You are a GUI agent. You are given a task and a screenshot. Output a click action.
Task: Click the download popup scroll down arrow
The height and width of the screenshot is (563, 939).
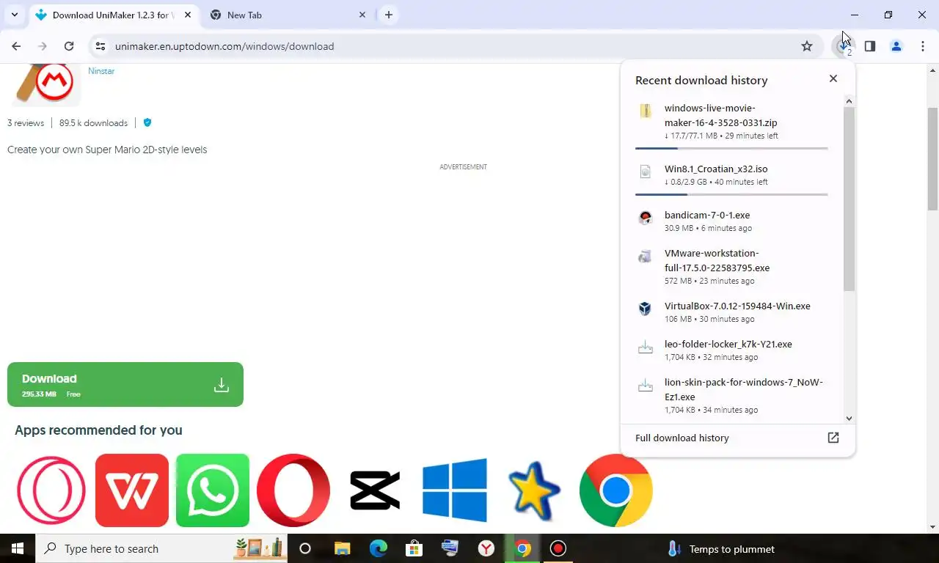click(x=849, y=418)
